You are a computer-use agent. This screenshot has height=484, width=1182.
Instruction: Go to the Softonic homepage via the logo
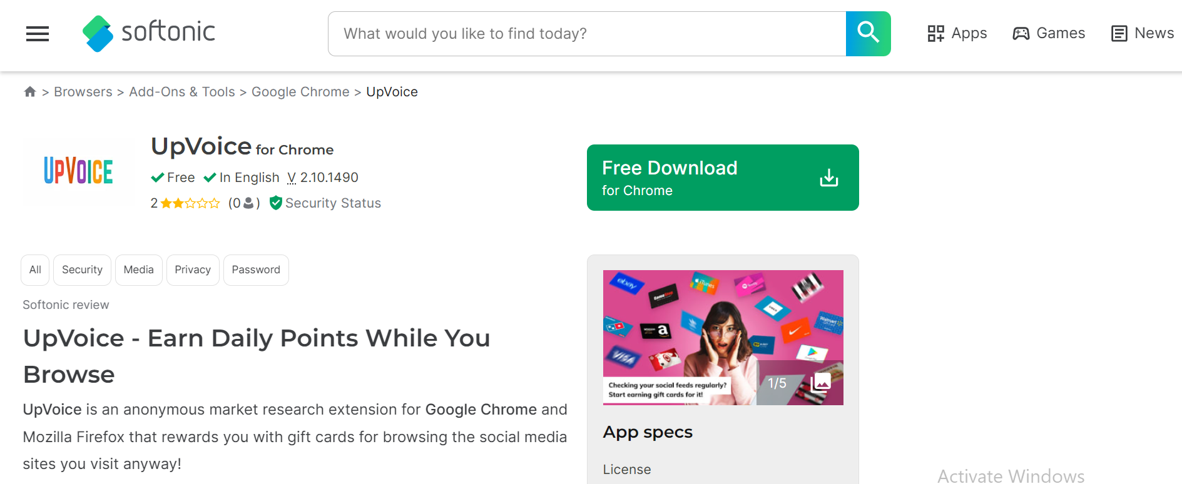click(x=149, y=33)
